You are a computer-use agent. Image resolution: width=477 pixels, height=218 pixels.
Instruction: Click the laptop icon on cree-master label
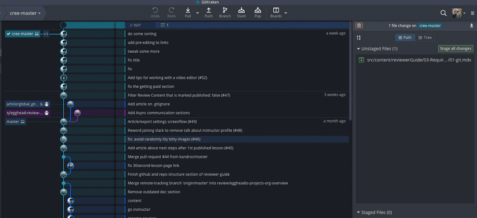coord(36,34)
